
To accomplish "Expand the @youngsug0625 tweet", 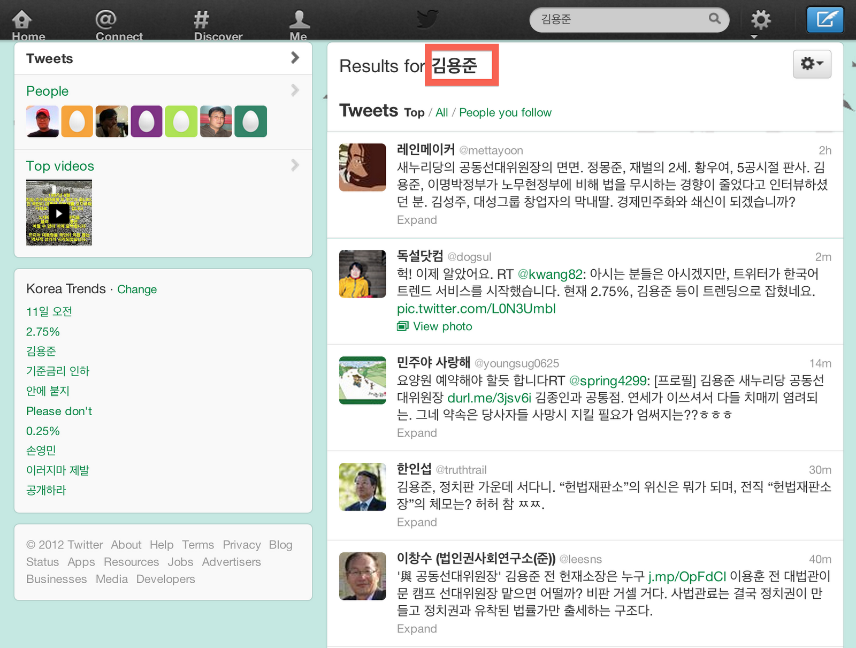I will pos(417,433).
